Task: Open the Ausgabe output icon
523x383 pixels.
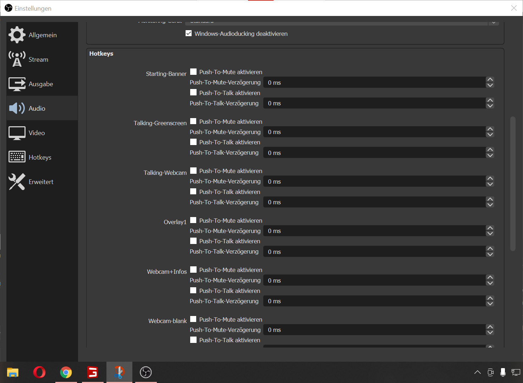Action: (x=17, y=84)
